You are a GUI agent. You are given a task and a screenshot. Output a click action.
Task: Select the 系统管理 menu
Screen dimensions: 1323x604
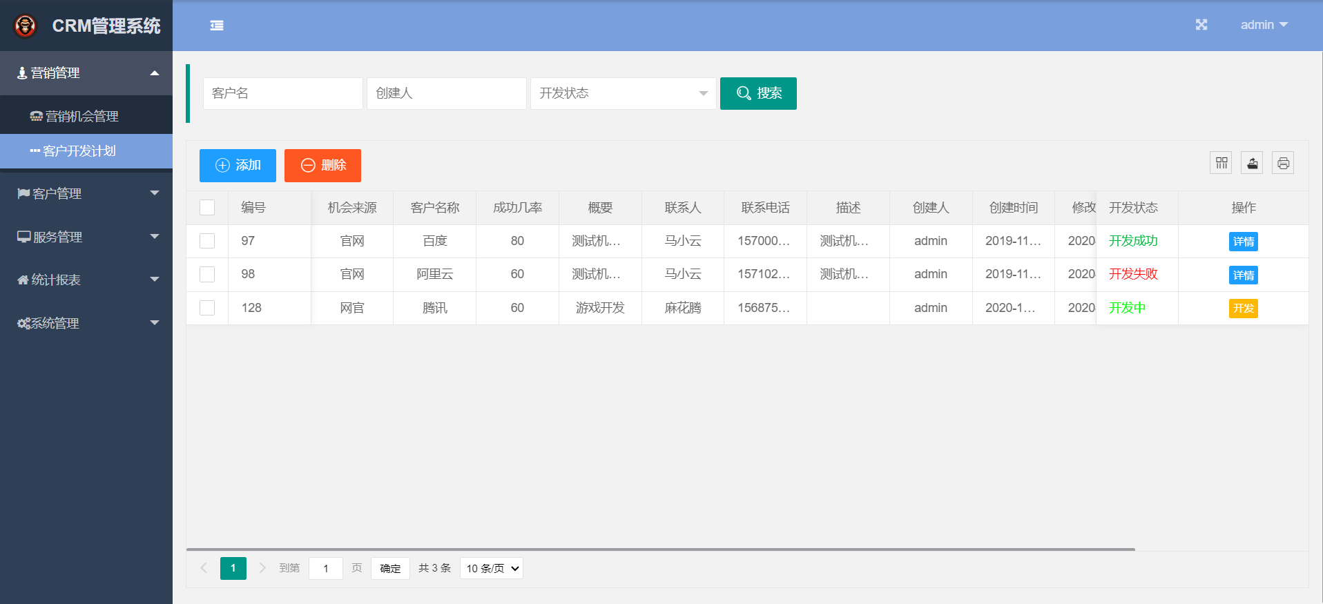(x=86, y=323)
